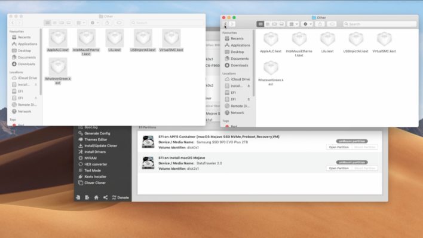Click Edit Tags icon in active Finder window

[x=332, y=25]
